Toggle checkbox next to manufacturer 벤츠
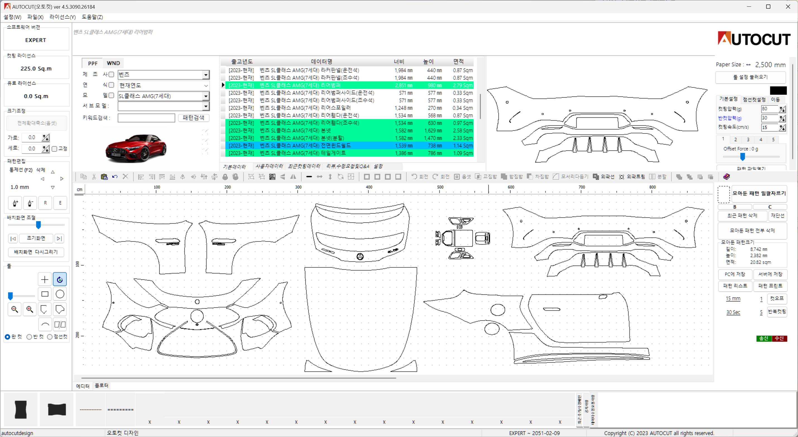 pos(111,74)
